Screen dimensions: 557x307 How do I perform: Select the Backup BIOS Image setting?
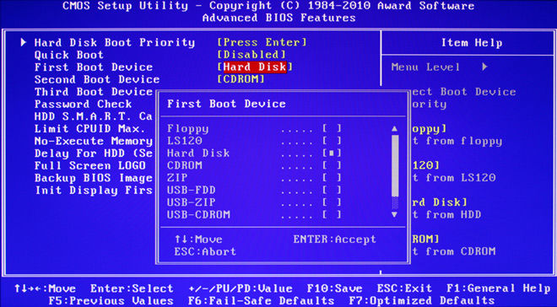[94, 178]
